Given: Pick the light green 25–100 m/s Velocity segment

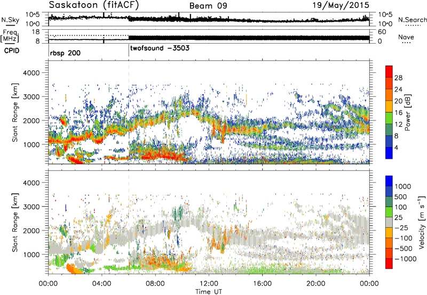Looking at the screenshot, I should (x=389, y=212).
